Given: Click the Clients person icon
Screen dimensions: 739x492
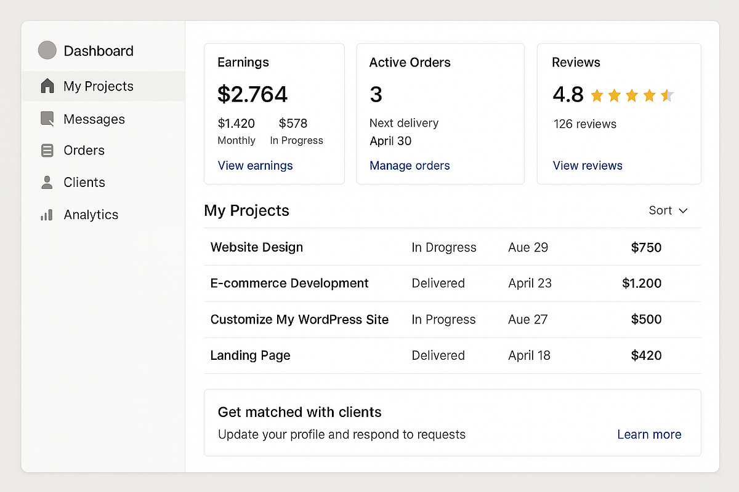Looking at the screenshot, I should (47, 183).
